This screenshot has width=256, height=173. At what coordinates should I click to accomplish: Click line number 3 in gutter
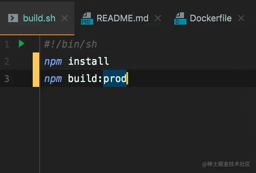[x=7, y=79]
